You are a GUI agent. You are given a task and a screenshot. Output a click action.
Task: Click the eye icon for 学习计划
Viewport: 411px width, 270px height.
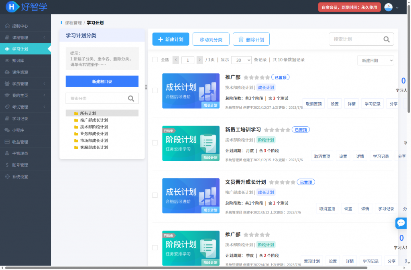click(7, 49)
